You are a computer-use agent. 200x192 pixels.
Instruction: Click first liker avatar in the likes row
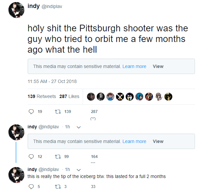pyautogui.click(x=91, y=97)
